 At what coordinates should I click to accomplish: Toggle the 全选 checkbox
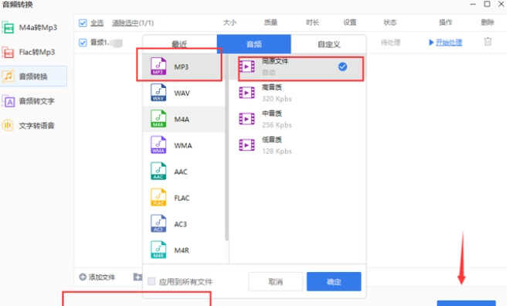(83, 22)
